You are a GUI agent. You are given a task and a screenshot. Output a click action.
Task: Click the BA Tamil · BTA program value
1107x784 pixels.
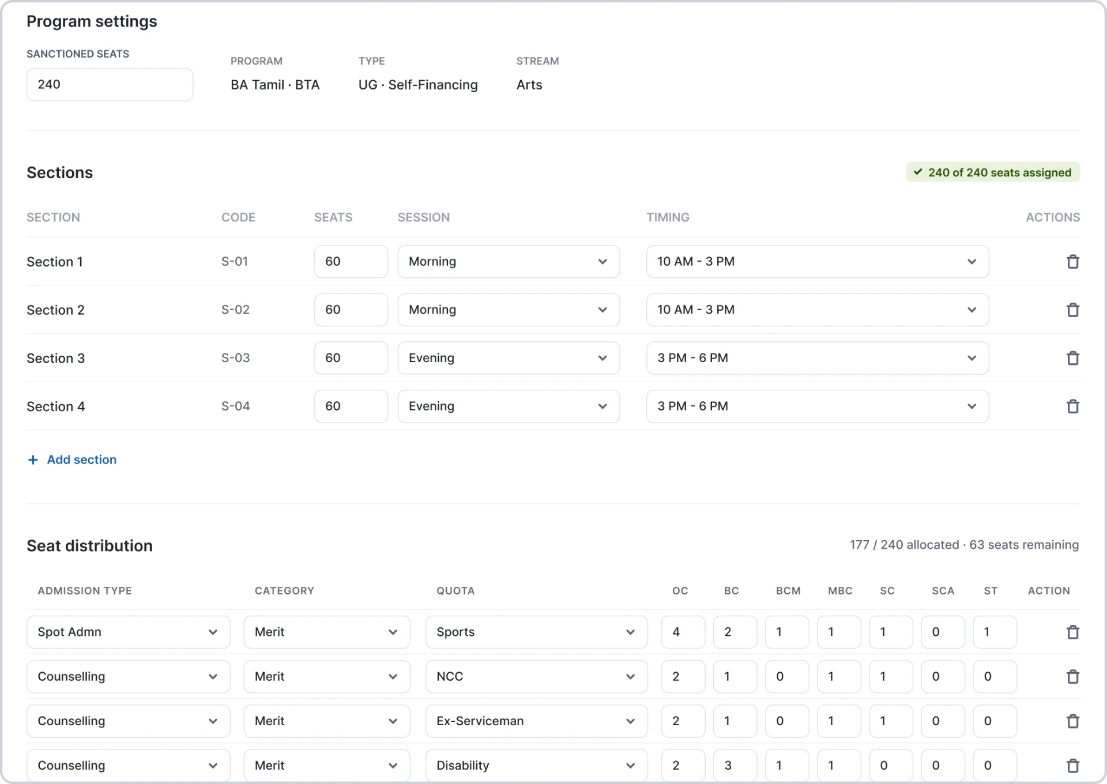coord(275,85)
